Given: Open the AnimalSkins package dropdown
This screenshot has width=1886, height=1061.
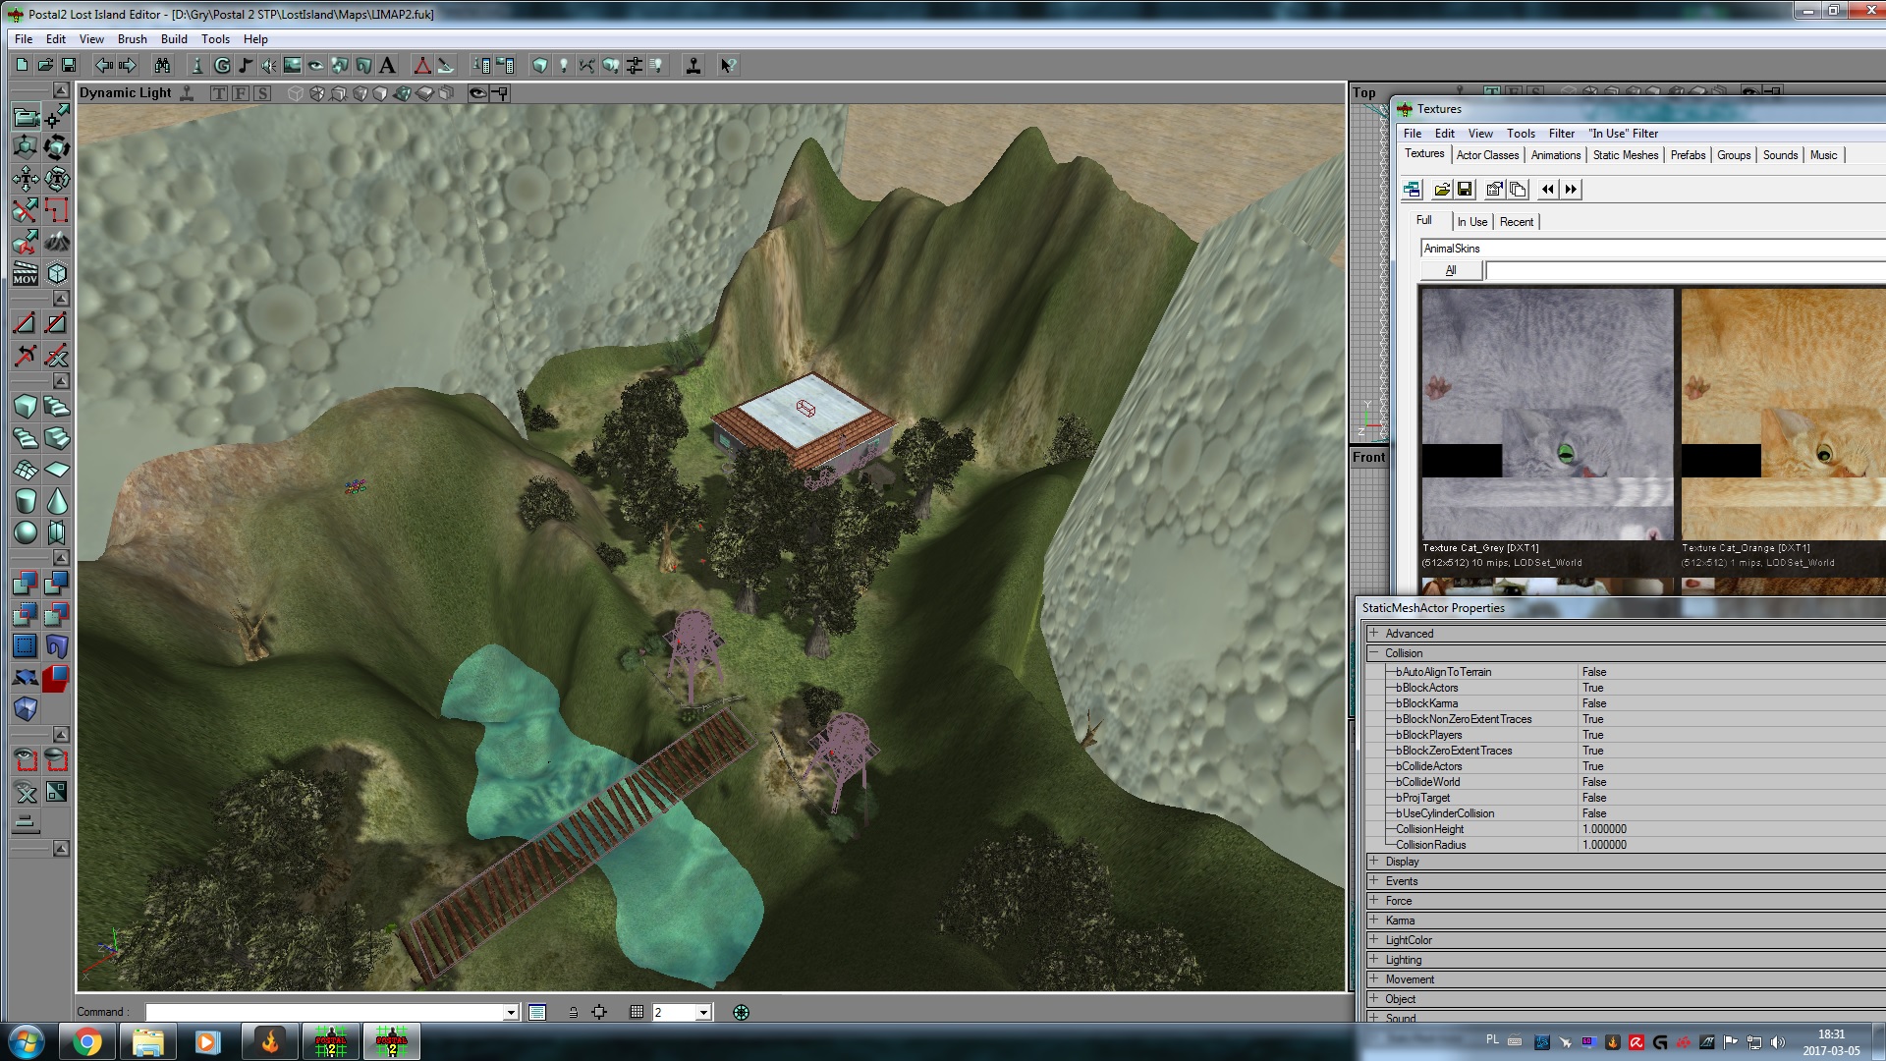Looking at the screenshot, I should (x=1653, y=249).
